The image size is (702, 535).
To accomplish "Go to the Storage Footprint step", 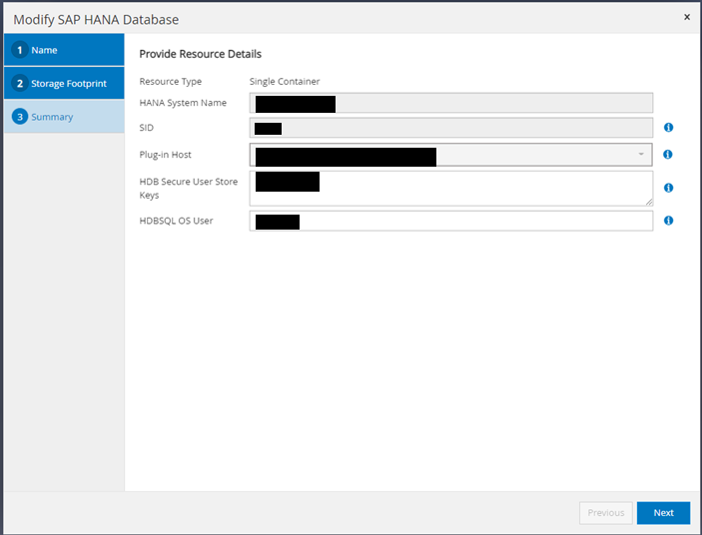I will [x=68, y=84].
